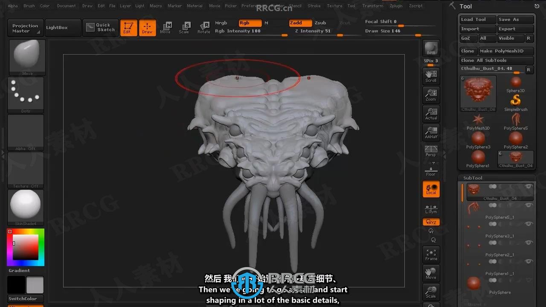Open the Transform menu
This screenshot has height=307, width=546.
click(372, 6)
